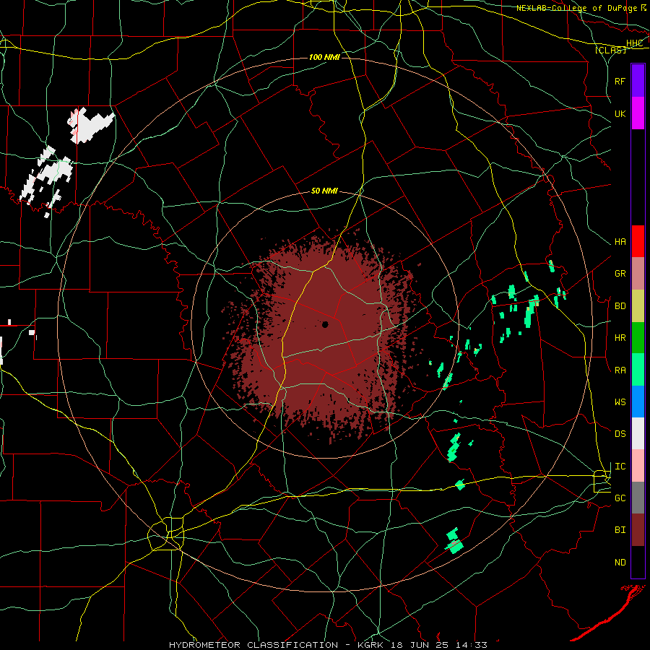
Task: Click the HHC product code text
Action: [634, 43]
